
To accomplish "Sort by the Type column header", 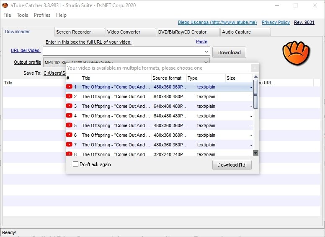I will pos(206,78).
